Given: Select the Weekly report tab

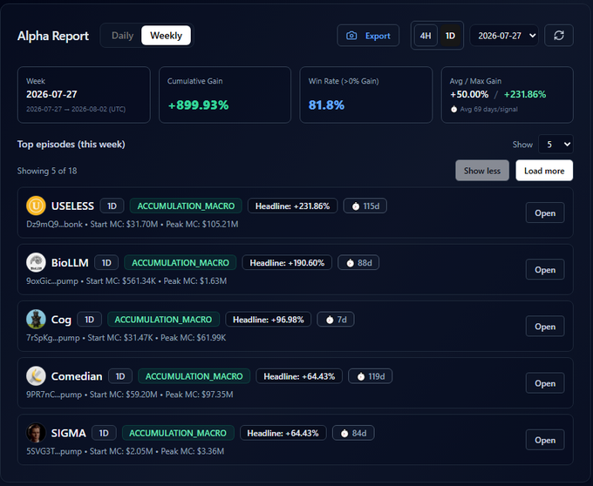Looking at the screenshot, I should click(166, 36).
